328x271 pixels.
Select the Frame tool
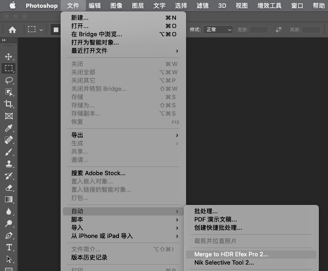click(9, 116)
